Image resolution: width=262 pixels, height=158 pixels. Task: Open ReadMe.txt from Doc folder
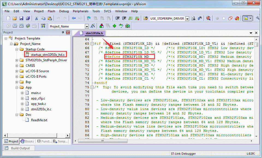tap(39, 120)
